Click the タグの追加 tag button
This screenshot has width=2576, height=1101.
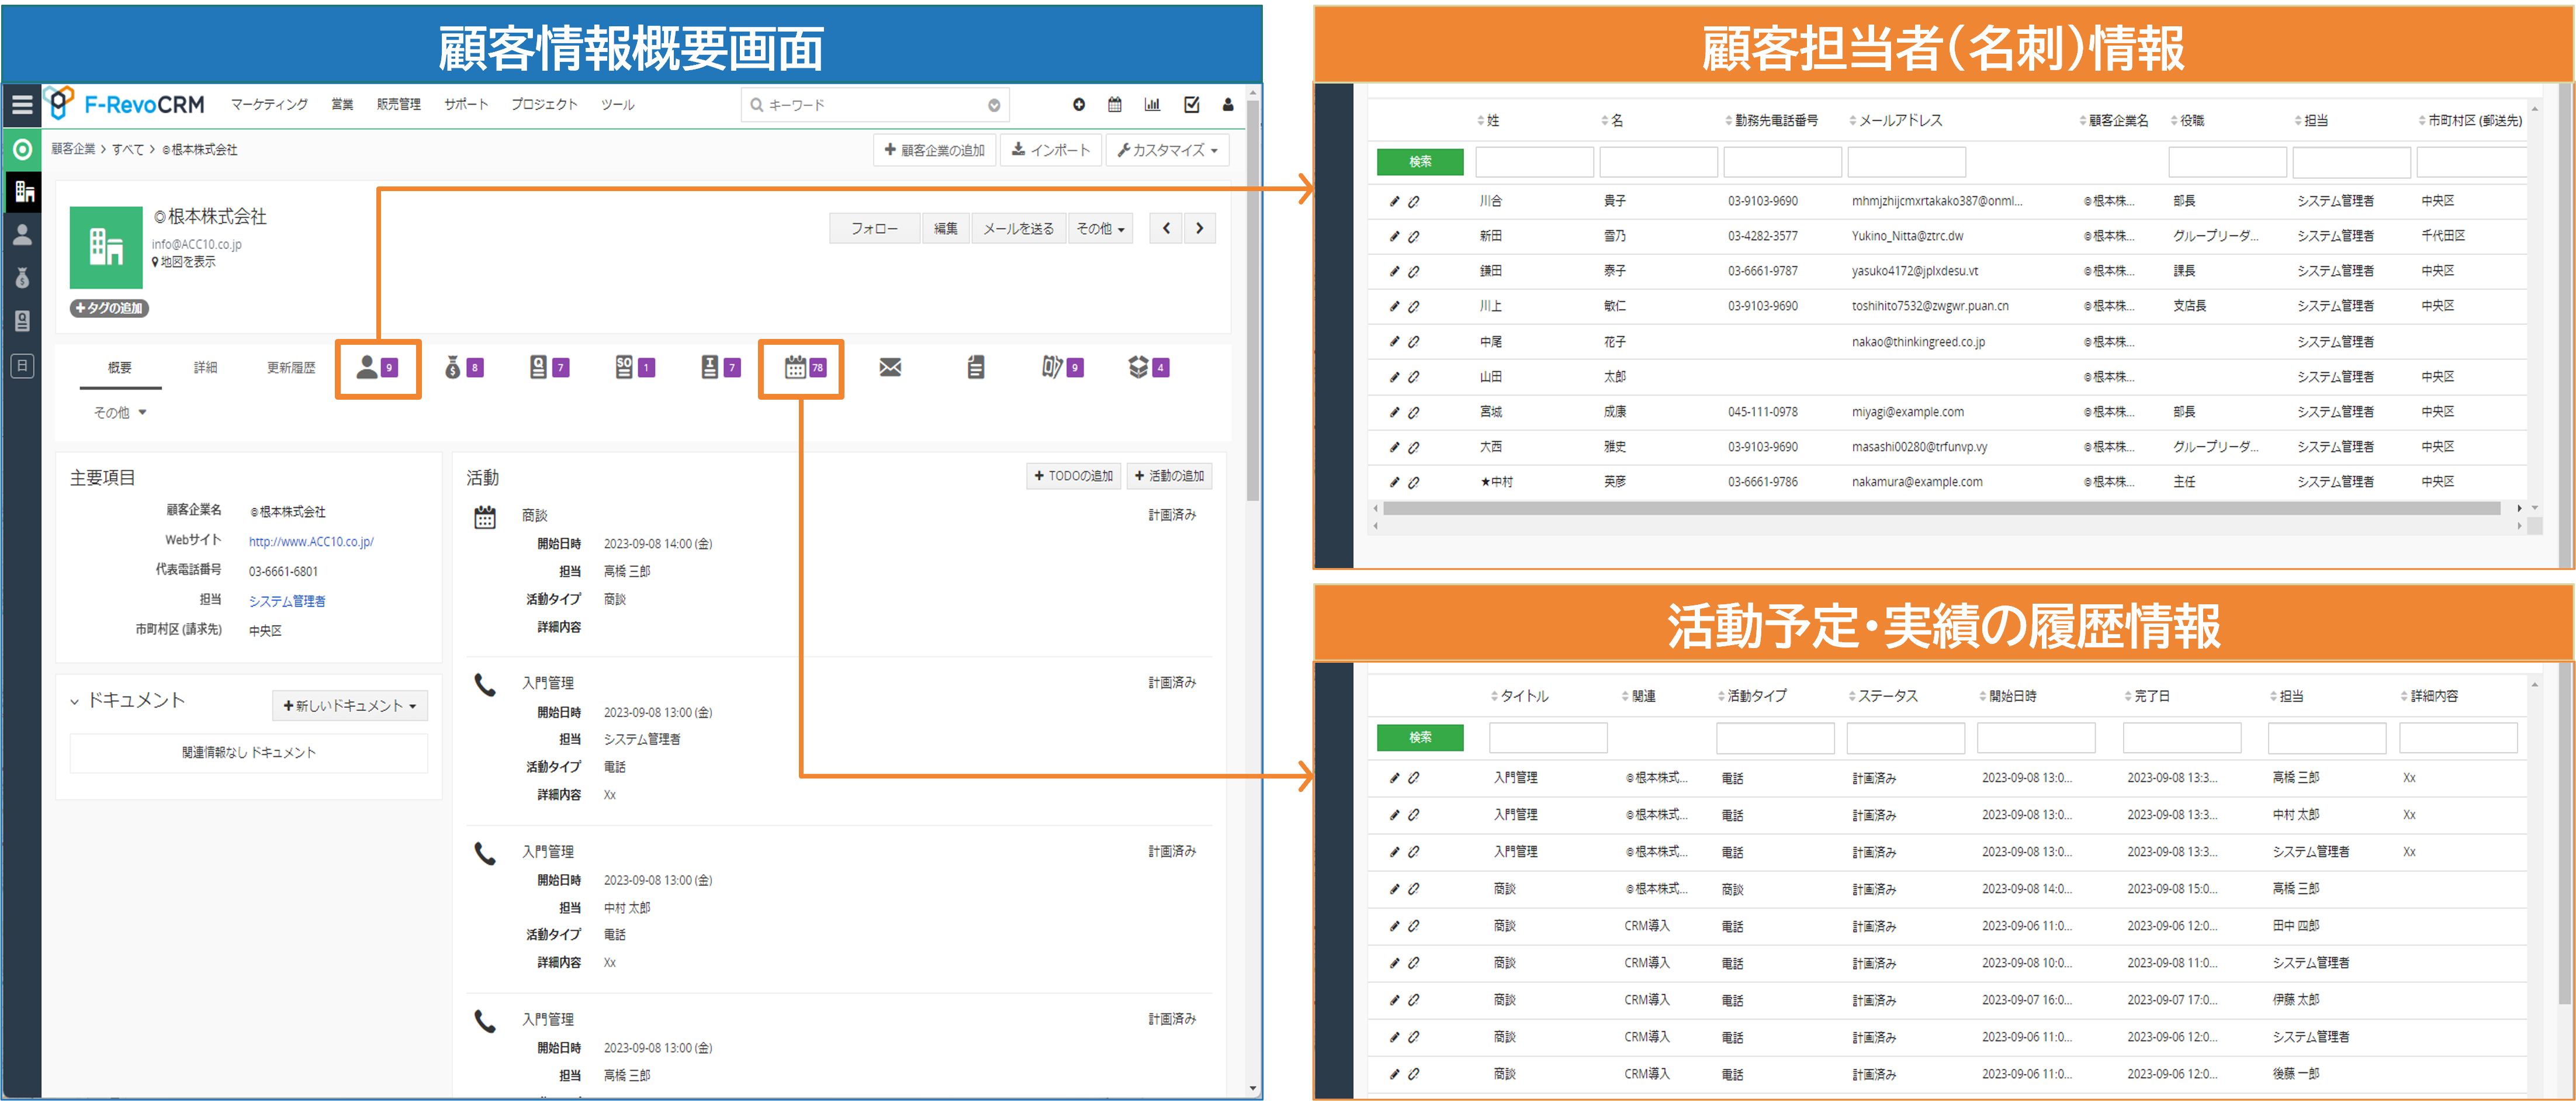[109, 308]
